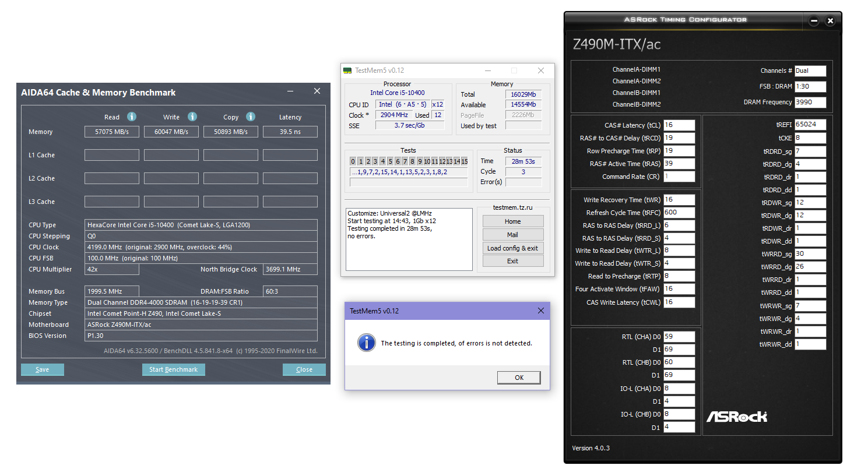Click the tCKE value field
Viewport: 861px width, 476px height.
810,138
